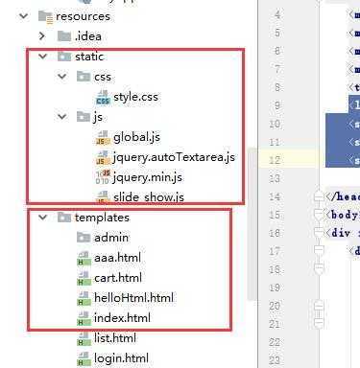The image size is (360, 368).
Task: Collapse the templates folder chevron
Action: (43, 218)
